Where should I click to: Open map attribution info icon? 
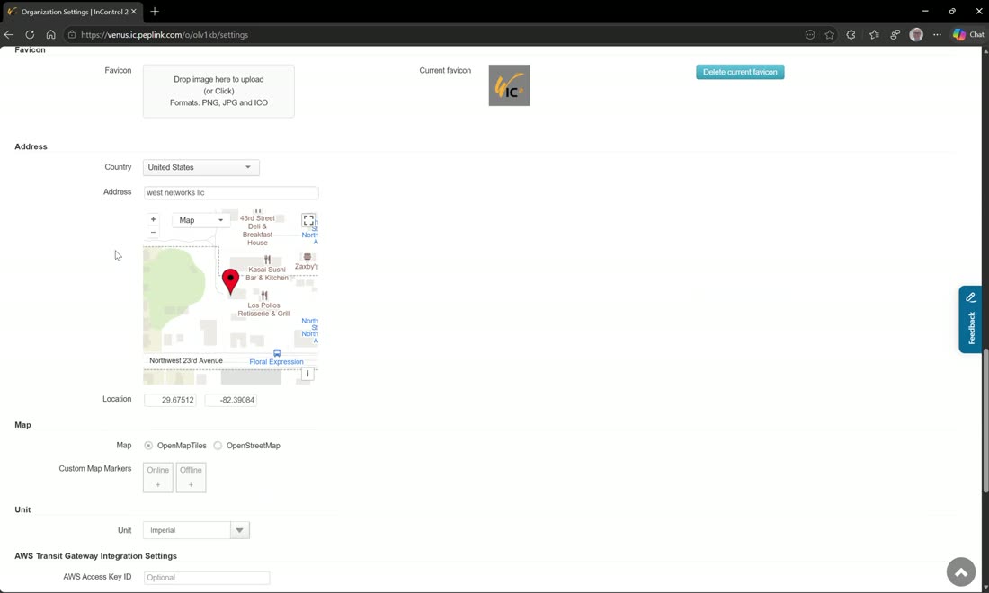307,374
